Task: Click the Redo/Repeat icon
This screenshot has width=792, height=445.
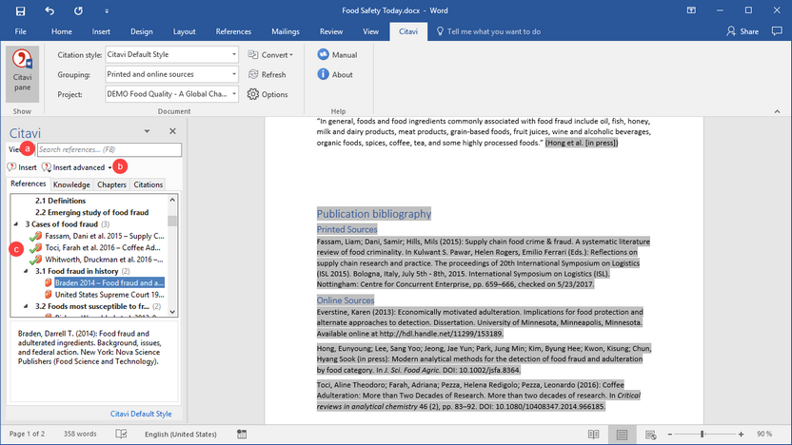Action: coord(78,10)
